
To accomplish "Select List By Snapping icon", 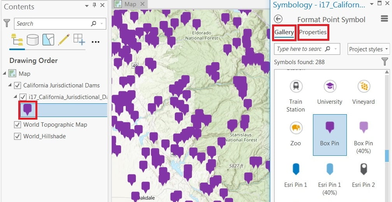I will point(79,40).
